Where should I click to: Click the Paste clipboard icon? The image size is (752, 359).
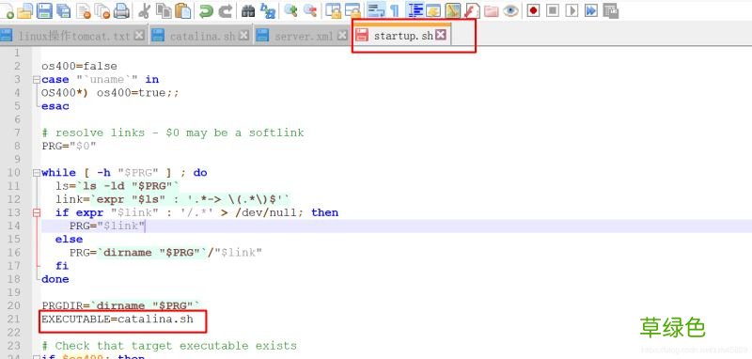182,10
